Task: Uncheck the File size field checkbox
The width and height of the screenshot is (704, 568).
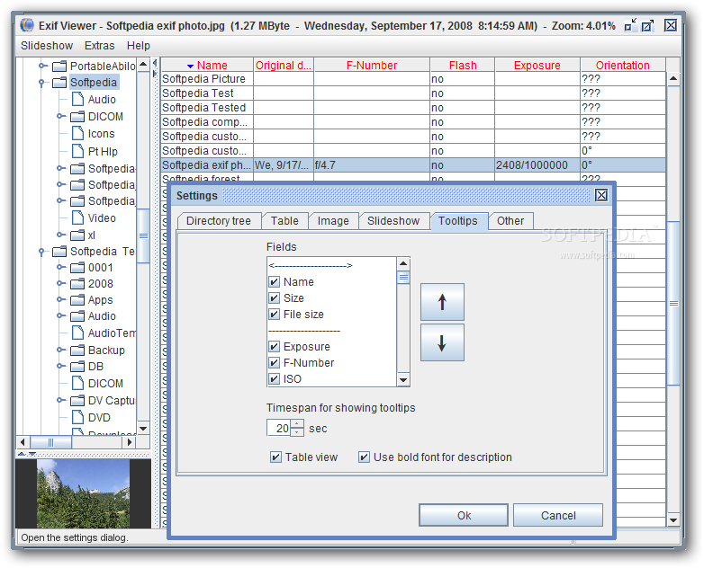Action: (x=274, y=315)
